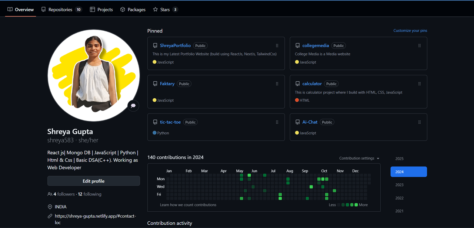Open the calculator repository link
The height and width of the screenshot is (228, 474).
(312, 84)
